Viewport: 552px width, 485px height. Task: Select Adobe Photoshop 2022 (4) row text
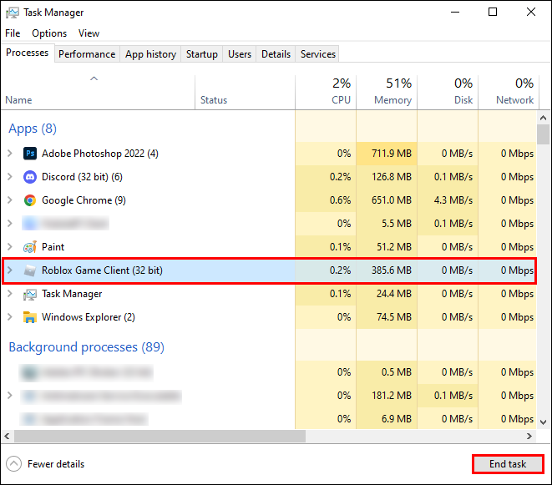point(100,154)
